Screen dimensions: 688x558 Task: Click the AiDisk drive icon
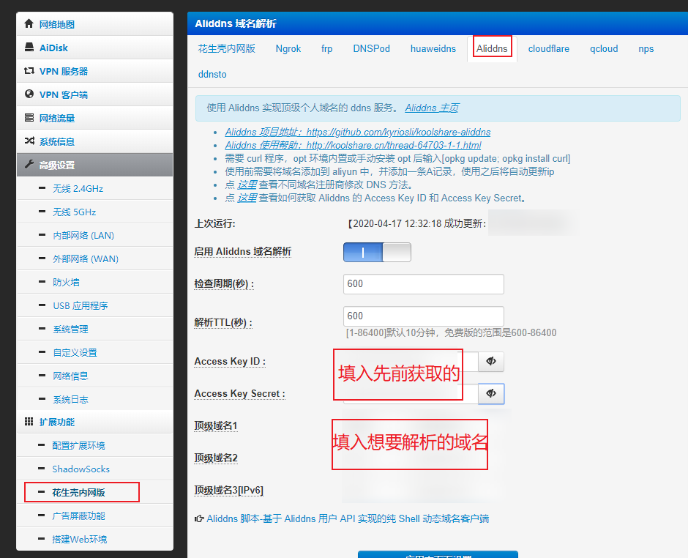point(29,48)
